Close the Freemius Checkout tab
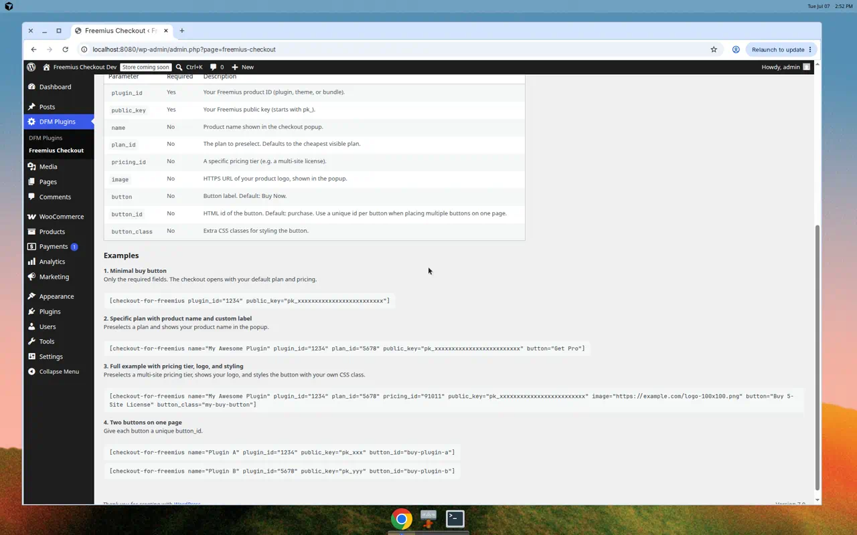 click(165, 31)
